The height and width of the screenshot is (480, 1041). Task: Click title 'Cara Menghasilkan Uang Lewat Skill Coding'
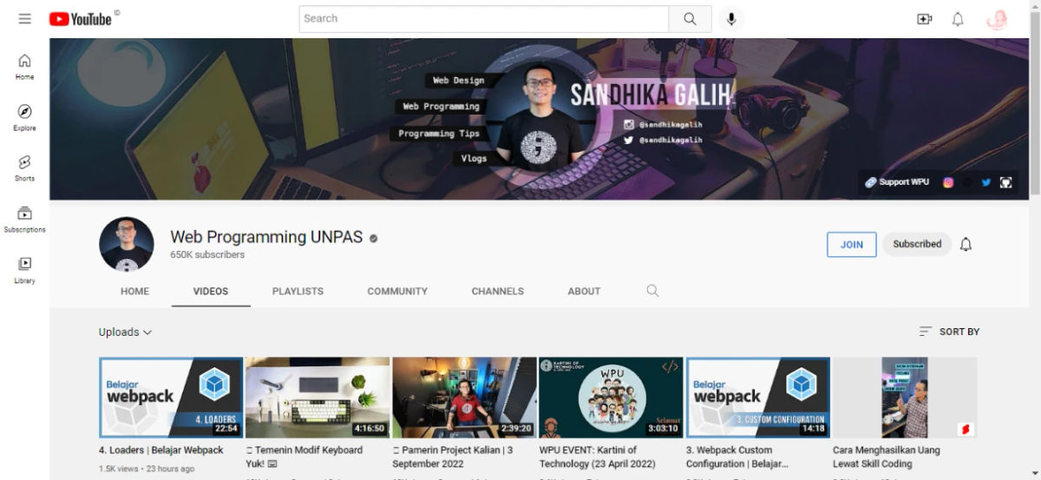(x=887, y=457)
